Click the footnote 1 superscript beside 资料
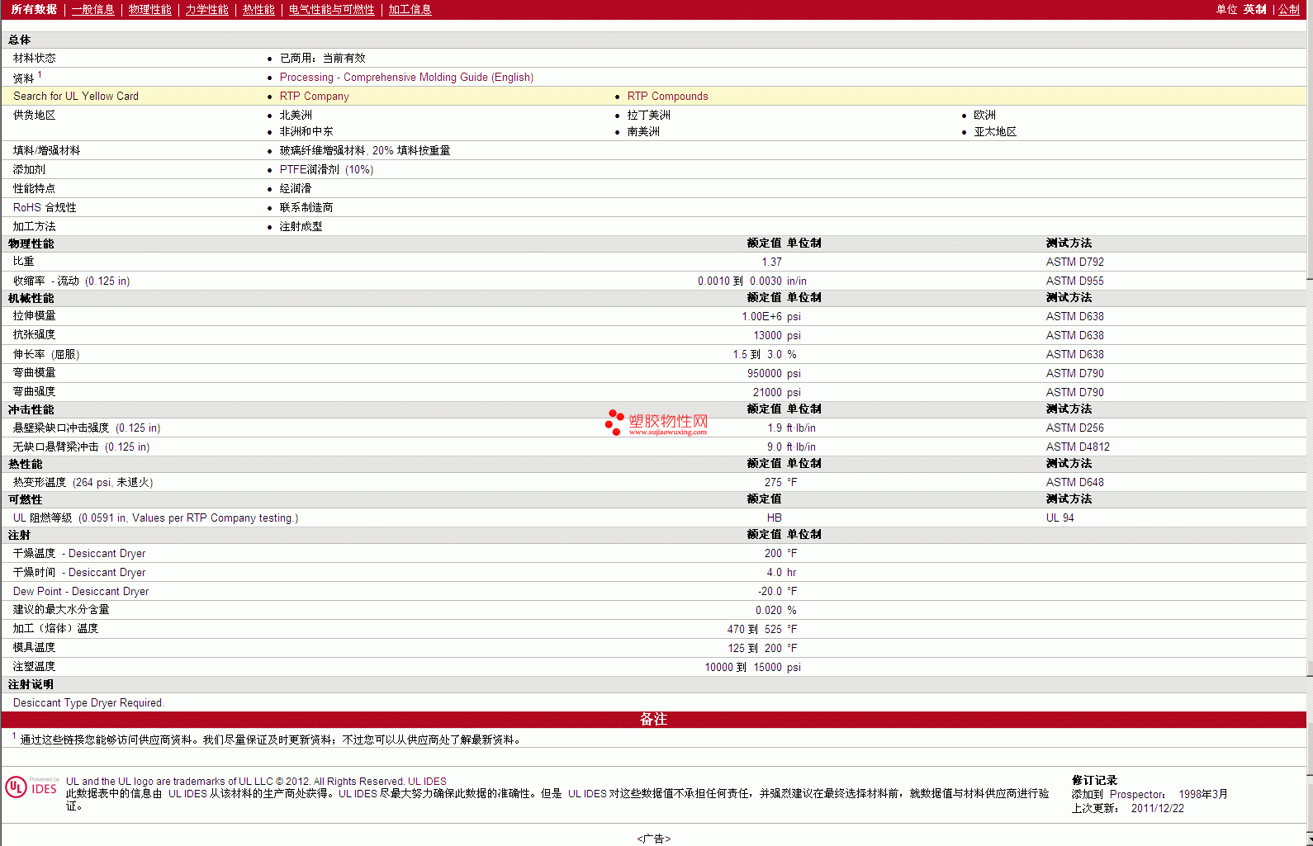 (40, 74)
